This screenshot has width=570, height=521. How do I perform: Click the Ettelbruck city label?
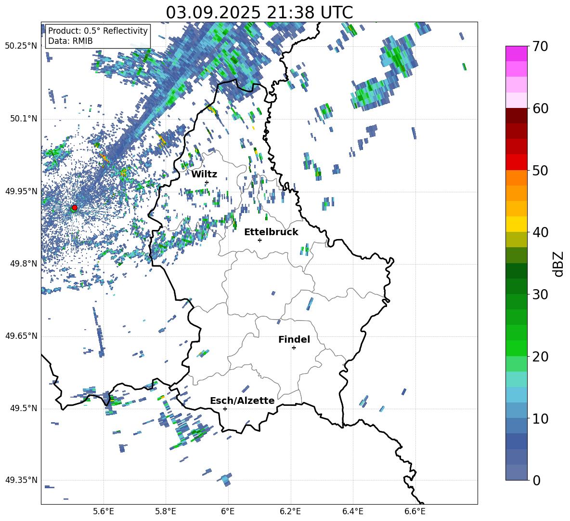pos(271,232)
